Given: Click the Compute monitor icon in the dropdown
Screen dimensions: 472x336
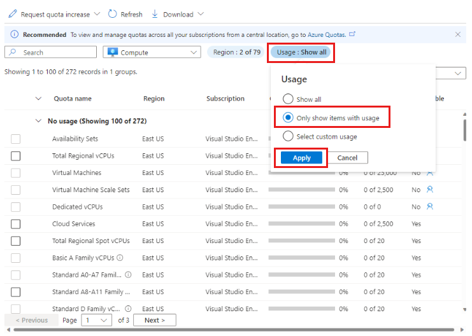Looking at the screenshot, I should (x=113, y=52).
